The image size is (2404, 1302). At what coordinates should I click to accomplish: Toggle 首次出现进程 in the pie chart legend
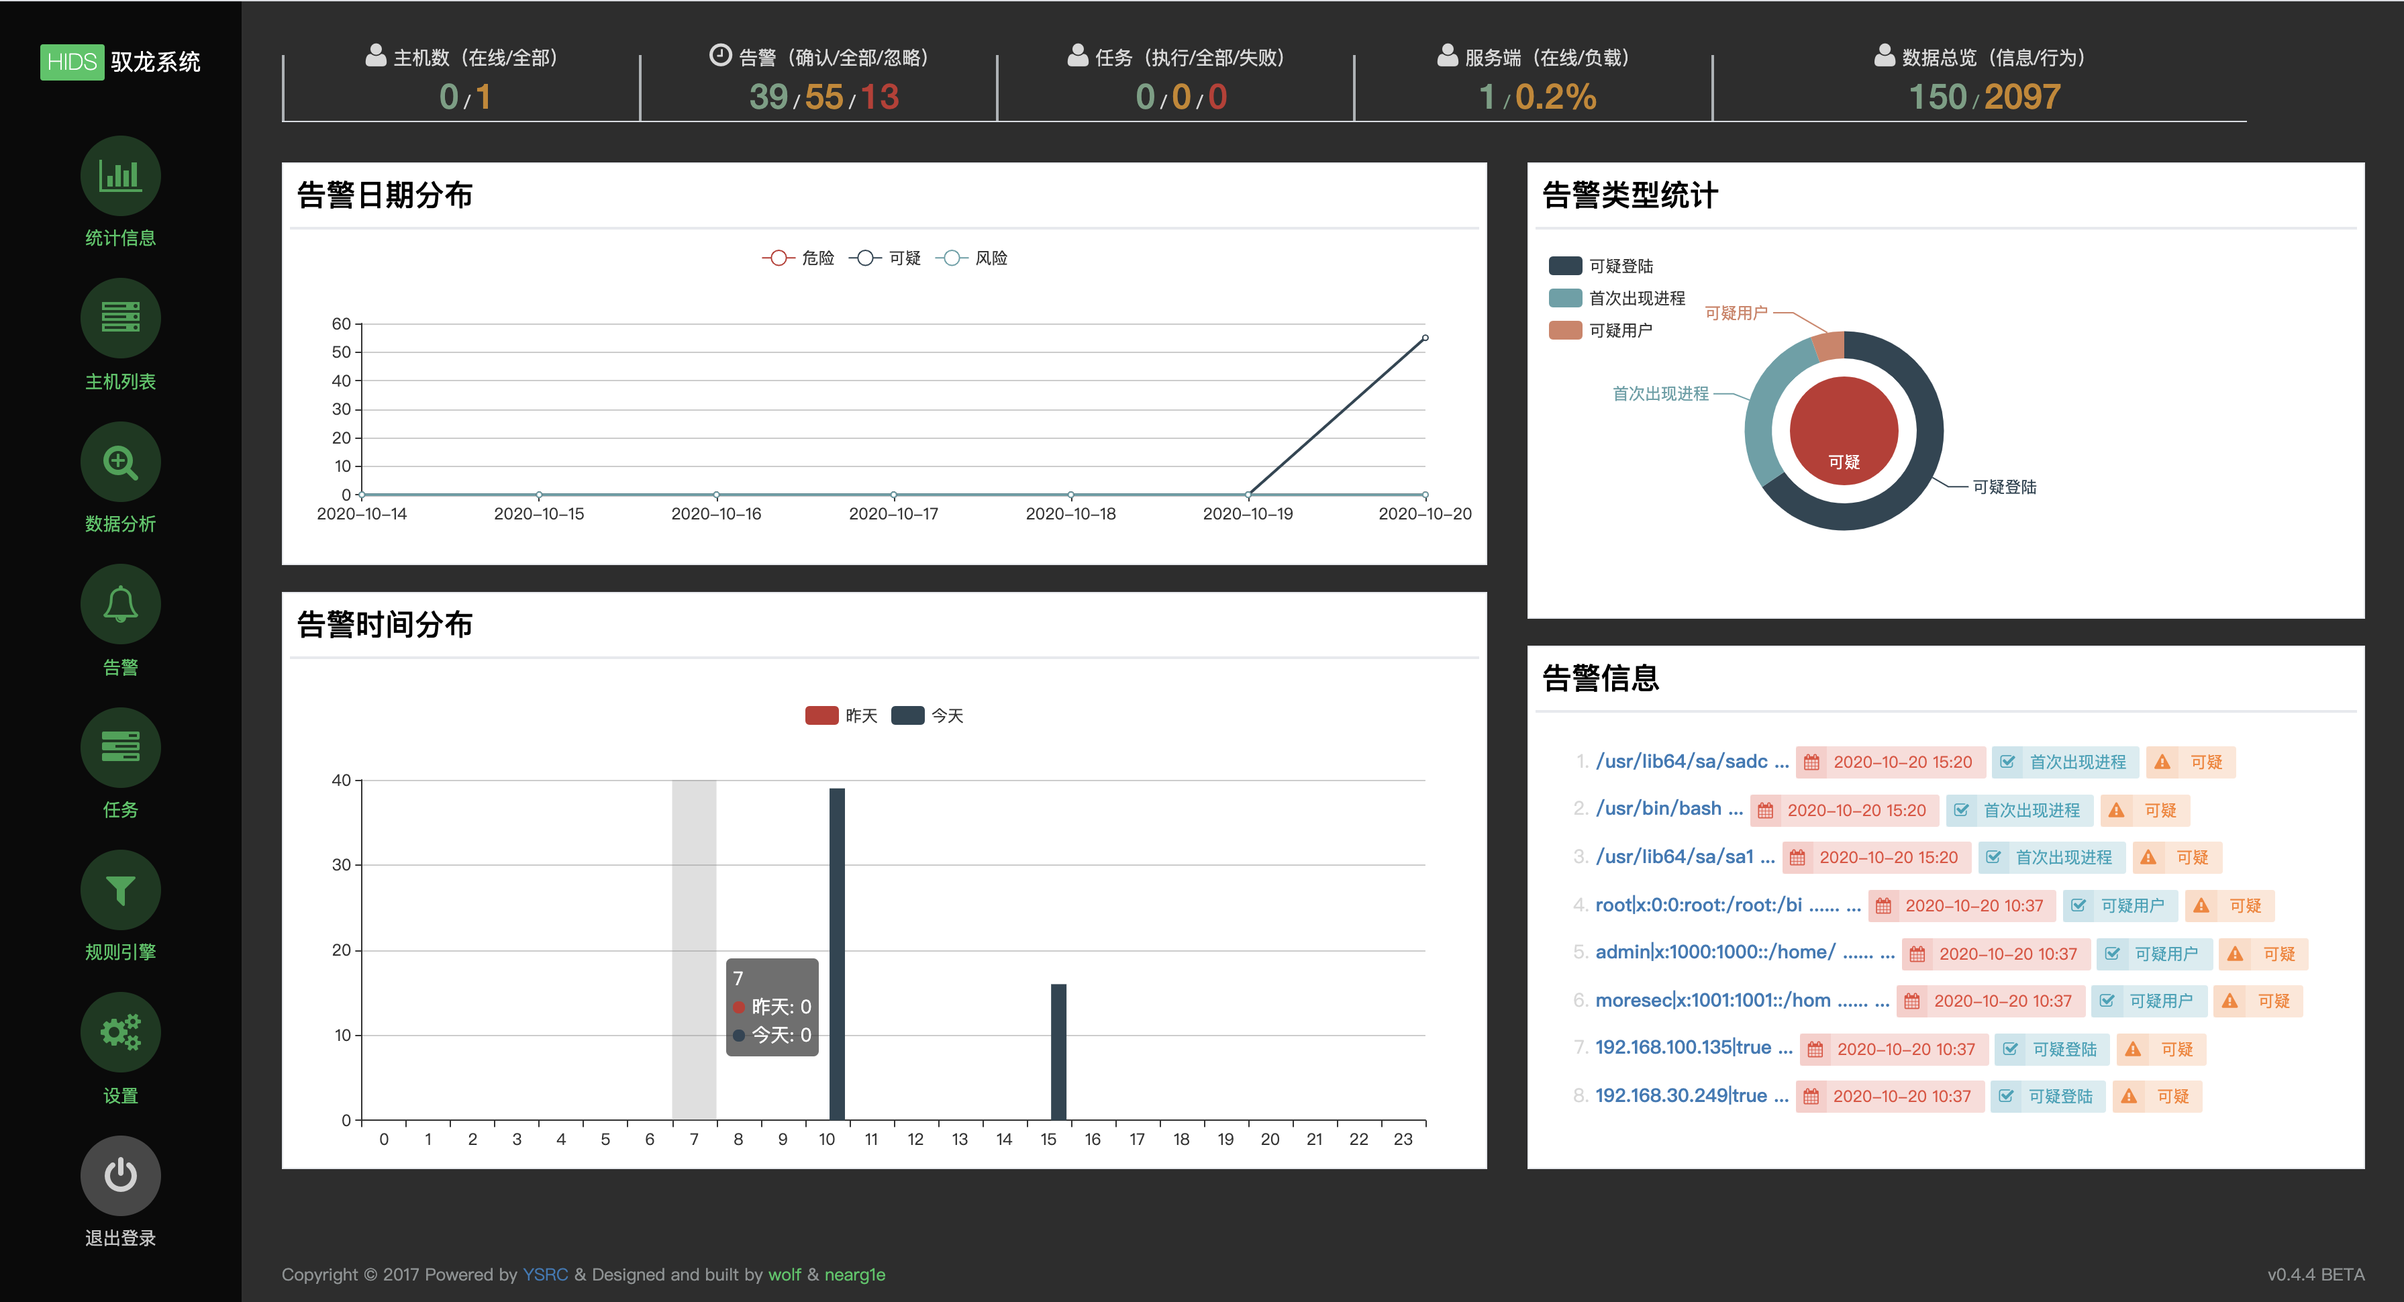pyautogui.click(x=1617, y=298)
